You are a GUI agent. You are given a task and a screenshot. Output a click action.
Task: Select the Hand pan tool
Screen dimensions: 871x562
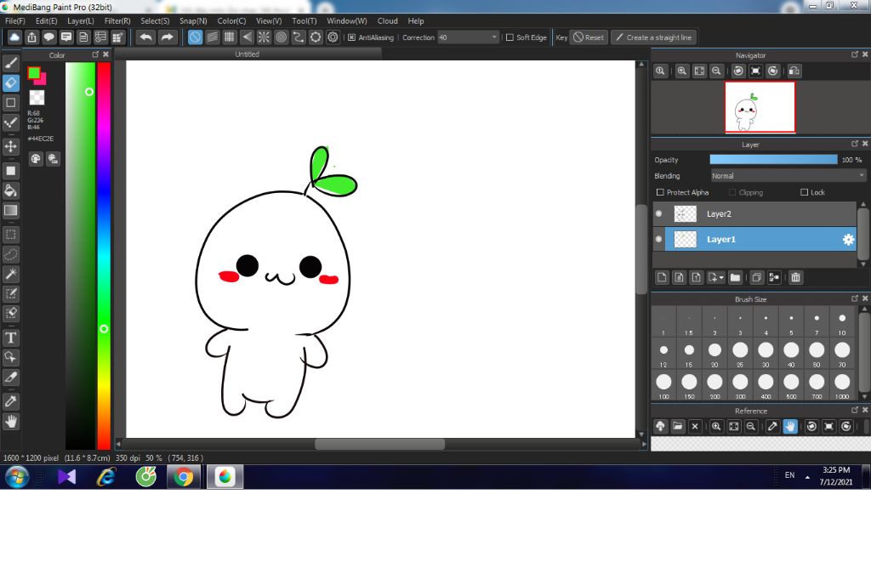11,421
